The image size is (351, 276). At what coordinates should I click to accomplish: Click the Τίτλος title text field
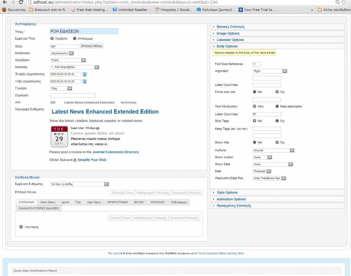point(84,32)
